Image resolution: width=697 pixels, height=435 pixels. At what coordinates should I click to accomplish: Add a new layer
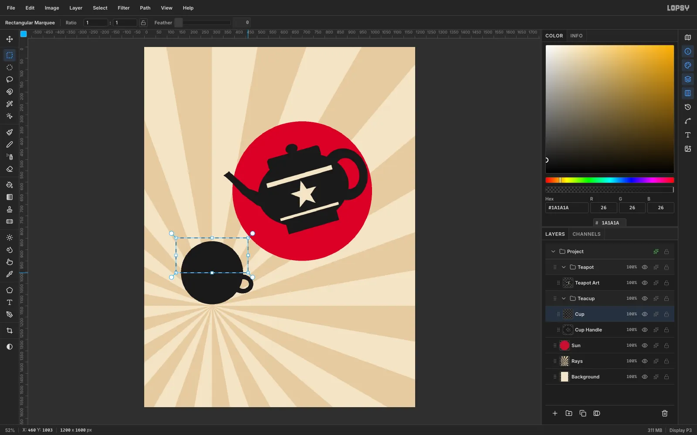555,413
